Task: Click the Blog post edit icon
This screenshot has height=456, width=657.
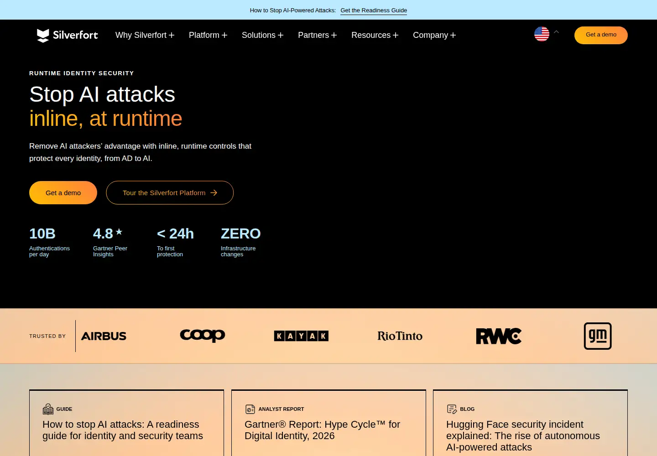Action: click(x=452, y=409)
